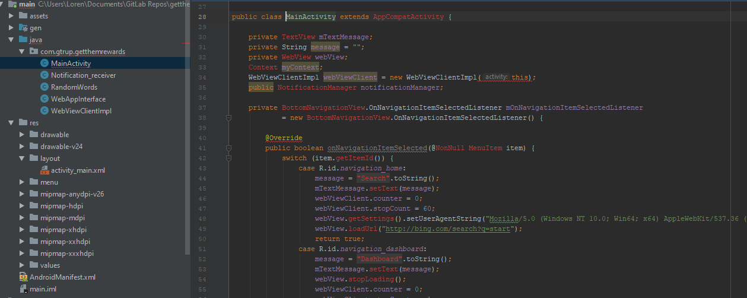The height and width of the screenshot is (298, 747).
Task: Click the activity_main.xml file icon
Action: [x=44, y=170]
